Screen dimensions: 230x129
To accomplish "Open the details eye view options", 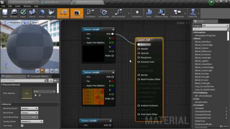I will pyautogui.click(x=56, y=81).
